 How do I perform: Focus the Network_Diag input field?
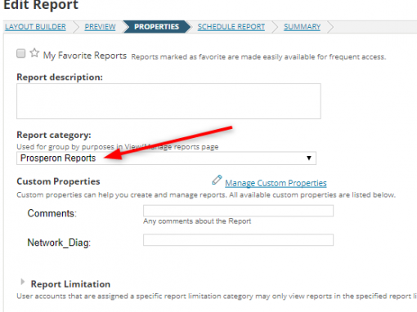238,240
